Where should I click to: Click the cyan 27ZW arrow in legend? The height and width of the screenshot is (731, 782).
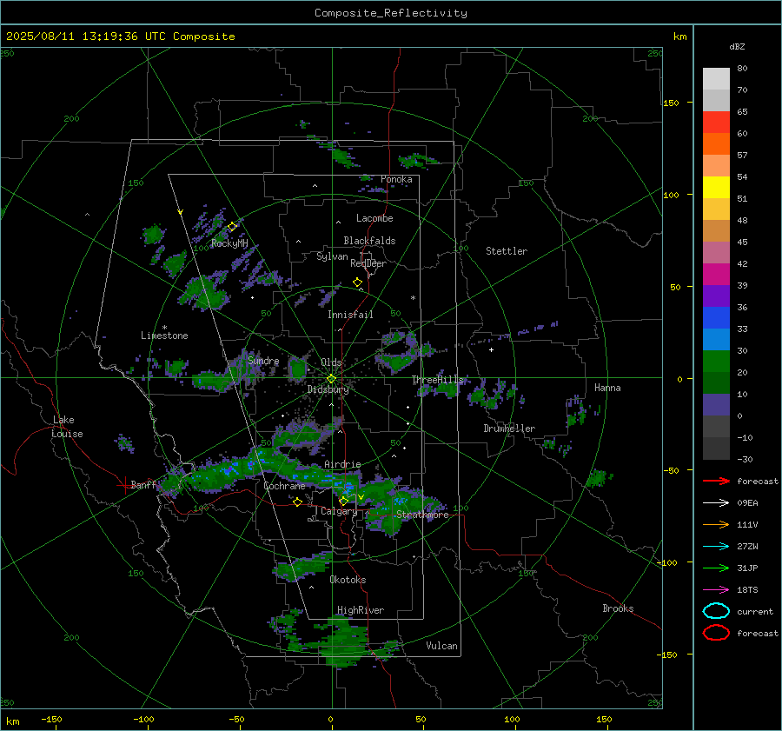(x=716, y=547)
